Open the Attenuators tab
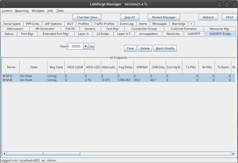Viewport: 238px width, 163px height. pyautogui.click(x=15, y=29)
